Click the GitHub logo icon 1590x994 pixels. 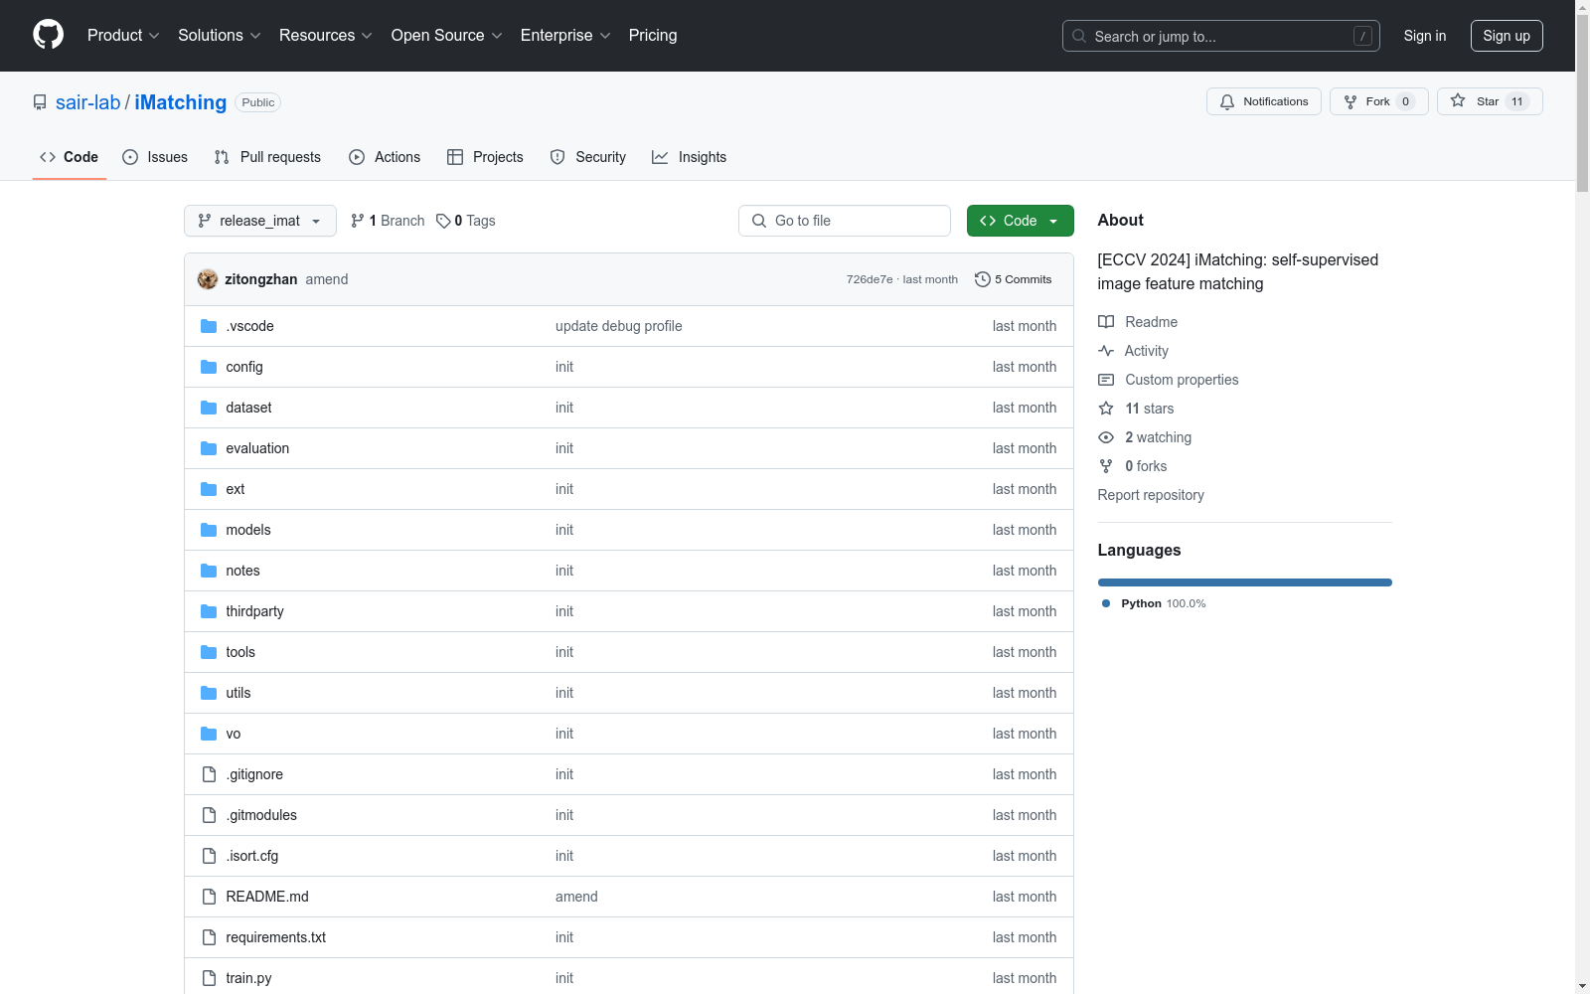(x=48, y=35)
